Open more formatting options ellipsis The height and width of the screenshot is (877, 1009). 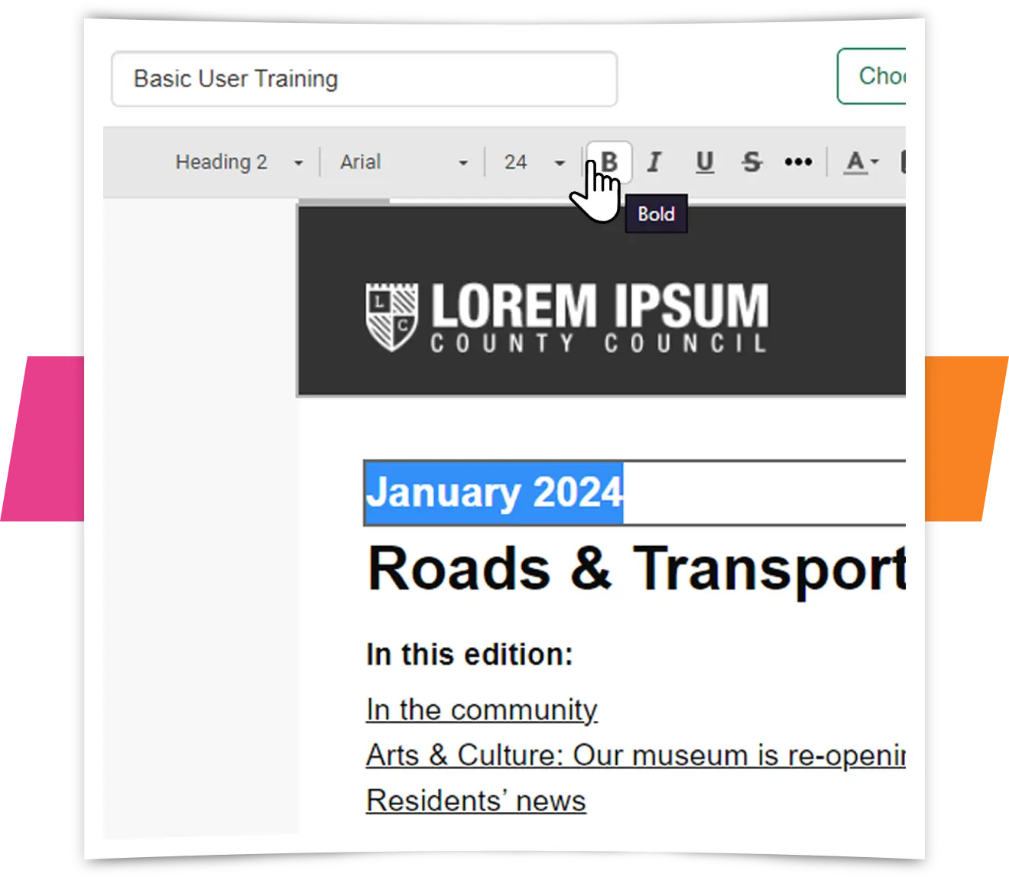point(798,162)
